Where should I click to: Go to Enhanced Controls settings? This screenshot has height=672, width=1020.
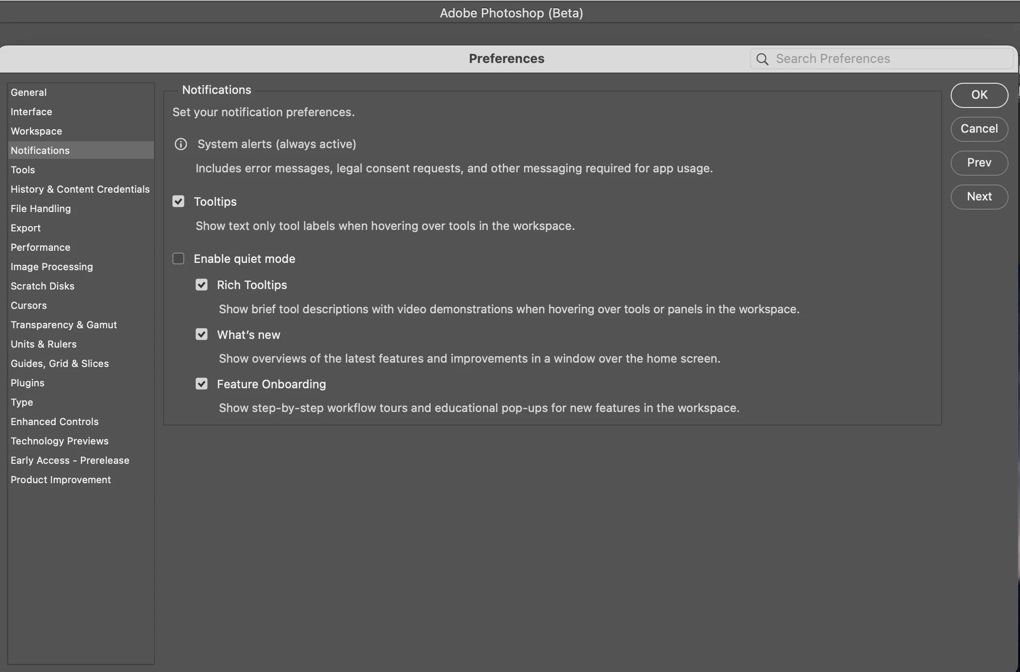[x=81, y=422]
